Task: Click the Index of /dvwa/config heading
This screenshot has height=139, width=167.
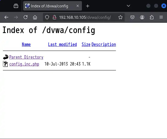Action: pos(49,30)
